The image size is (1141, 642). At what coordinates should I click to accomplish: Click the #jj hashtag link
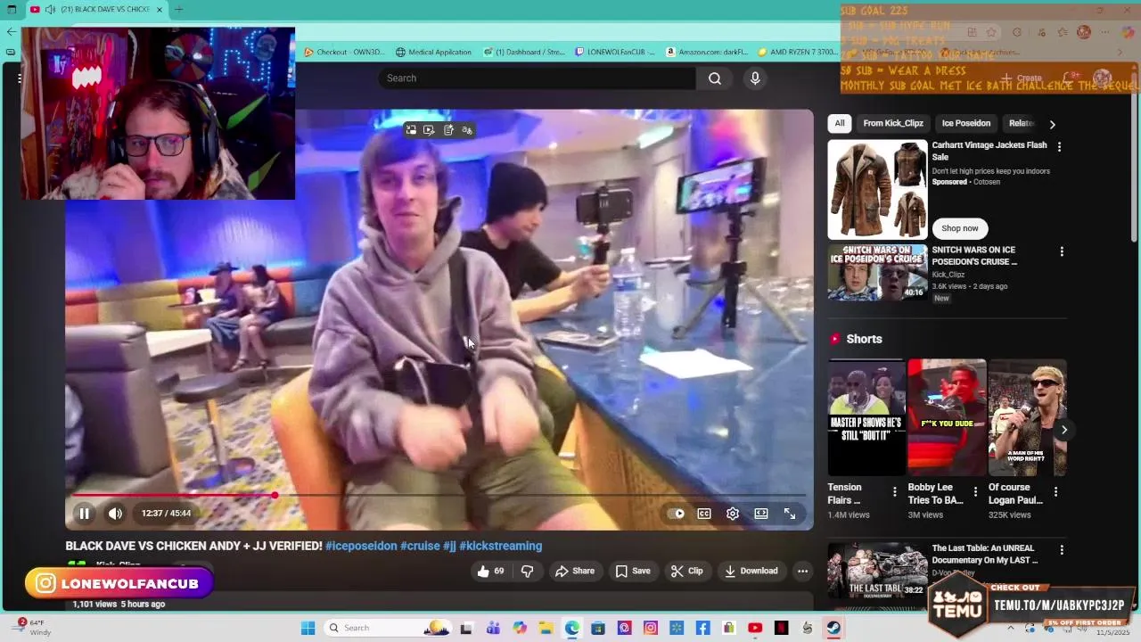tap(449, 546)
